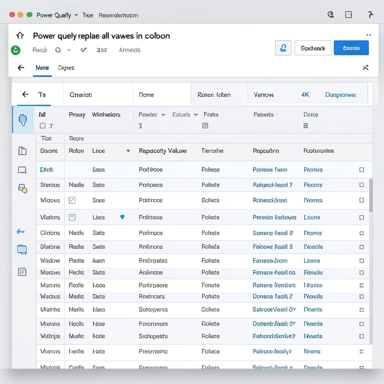
Task: Click the Wlınheılors label
Action: click(106, 115)
